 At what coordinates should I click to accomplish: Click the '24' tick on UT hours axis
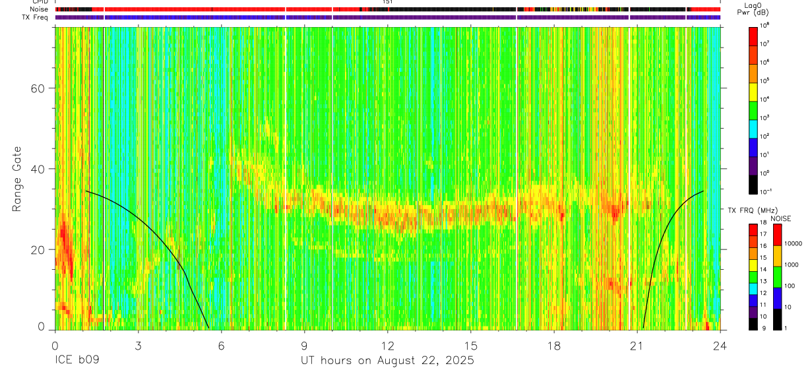[x=720, y=345]
